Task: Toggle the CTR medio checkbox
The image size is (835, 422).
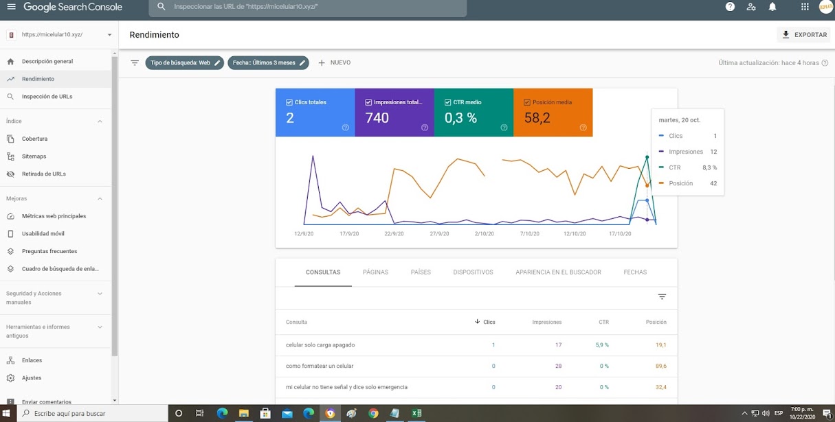Action: pos(448,102)
